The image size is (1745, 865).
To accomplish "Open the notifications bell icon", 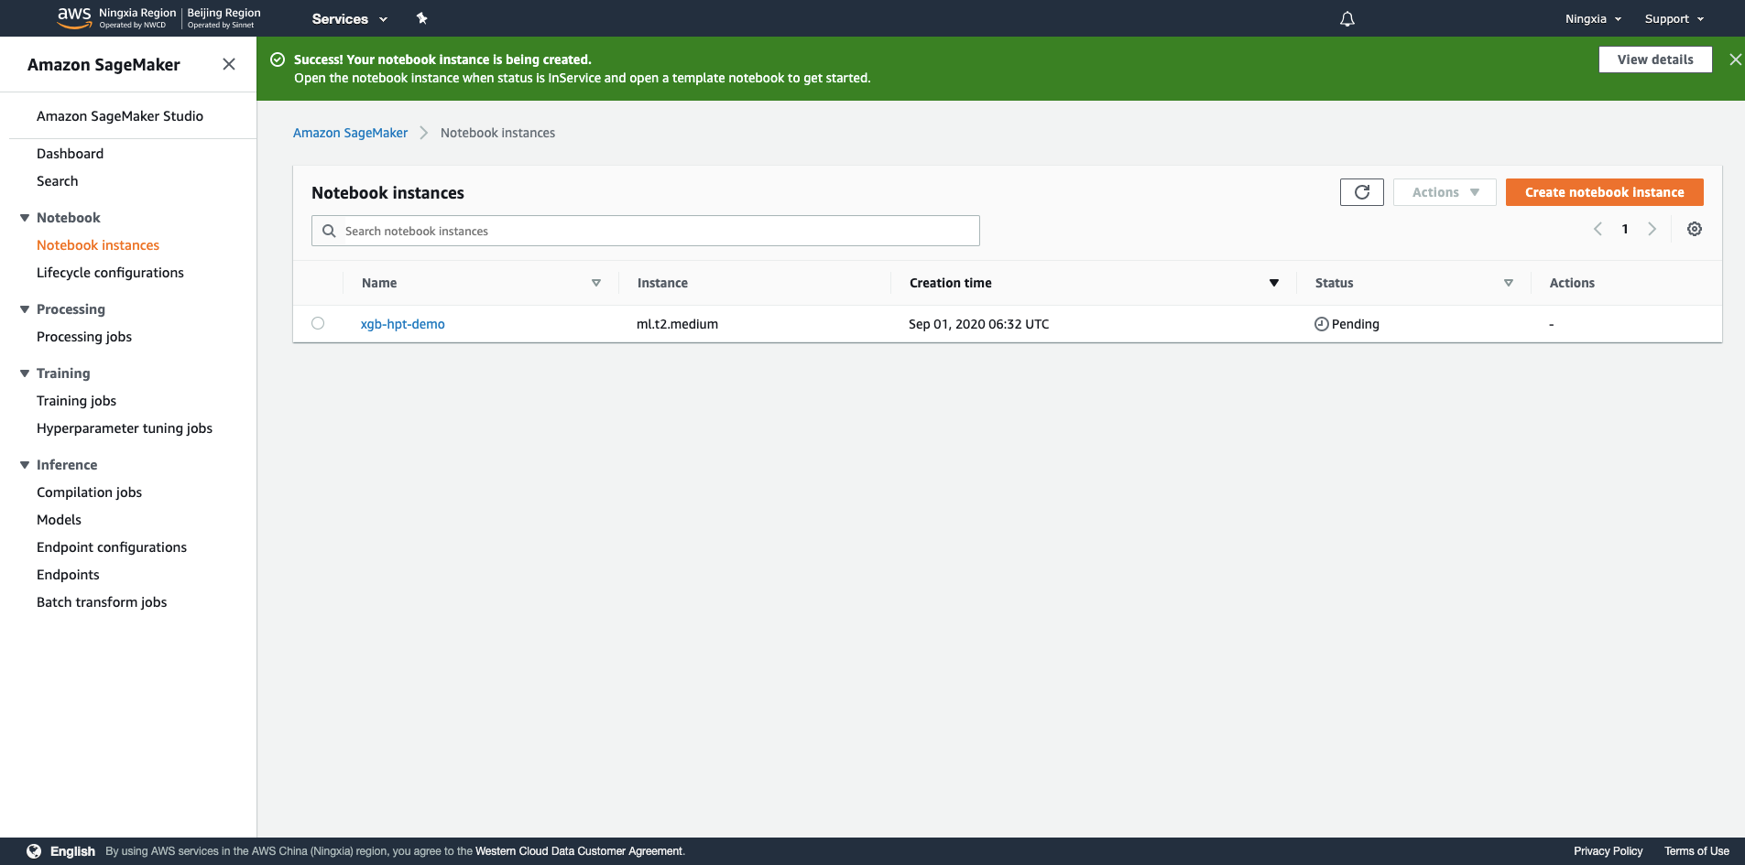I will 1347,19.
